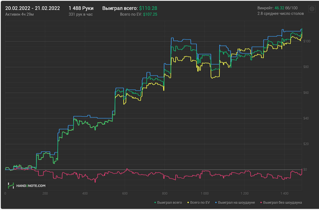This screenshot has height=210, width=319.
Task: Click the $40 y-axis label
Action: (306, 118)
